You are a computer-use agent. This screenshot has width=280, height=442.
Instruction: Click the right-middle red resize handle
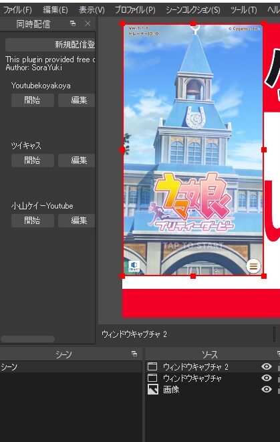tap(264, 150)
